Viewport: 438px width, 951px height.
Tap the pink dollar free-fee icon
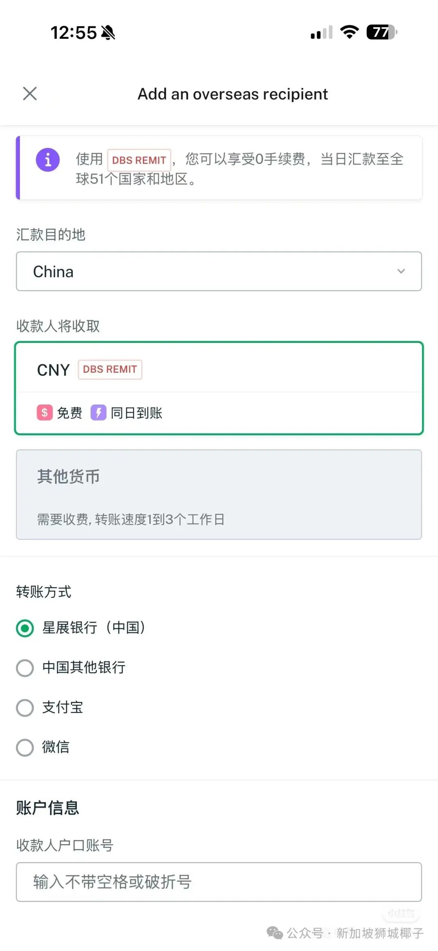click(45, 412)
